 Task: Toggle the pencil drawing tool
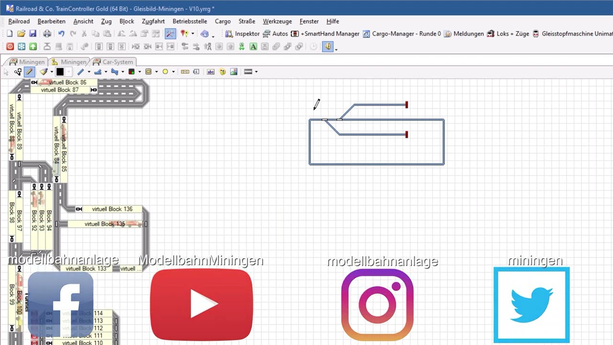[x=29, y=72]
